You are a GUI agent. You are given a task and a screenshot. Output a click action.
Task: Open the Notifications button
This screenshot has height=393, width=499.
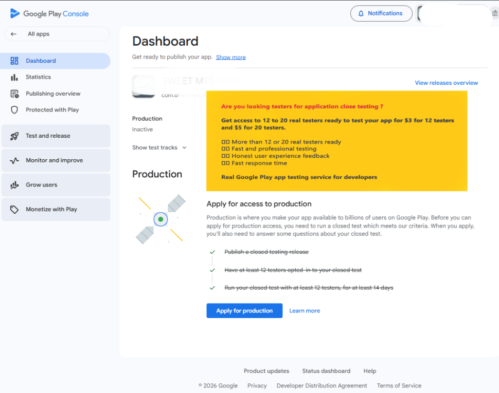pyautogui.click(x=381, y=13)
